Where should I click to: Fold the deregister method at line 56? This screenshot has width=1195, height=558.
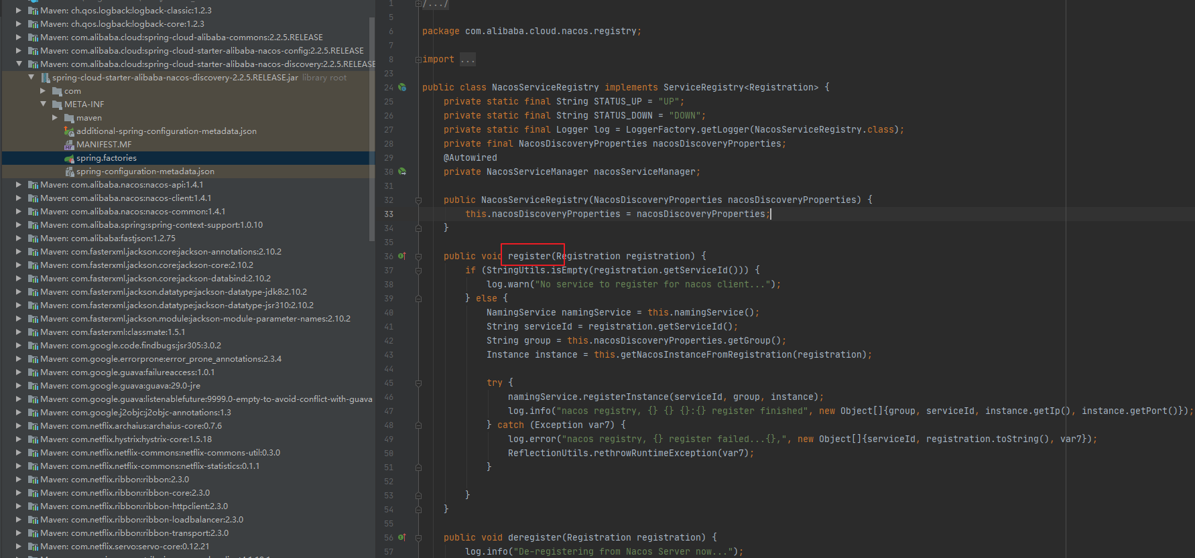click(x=418, y=538)
